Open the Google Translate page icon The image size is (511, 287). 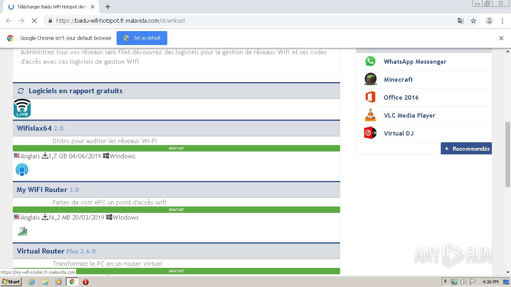pos(460,21)
